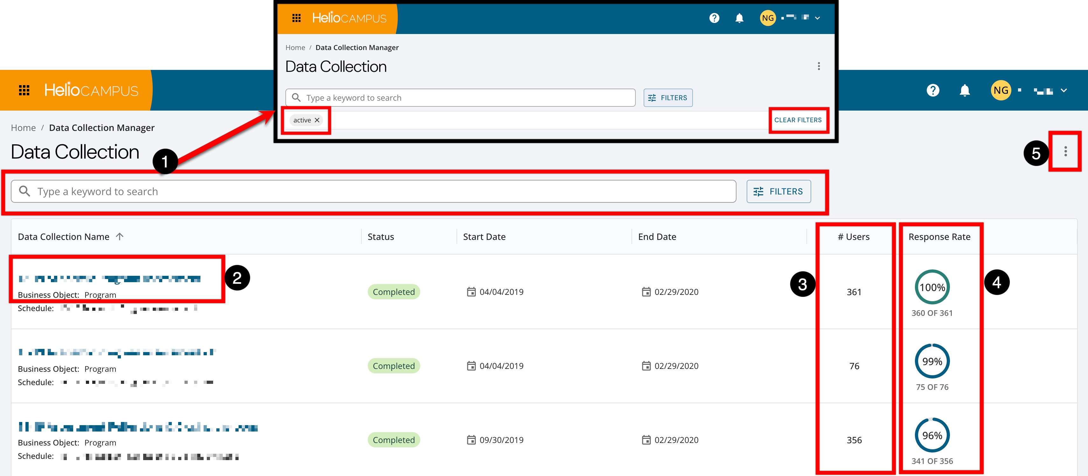Open app grid icon in inset header

[x=296, y=18]
